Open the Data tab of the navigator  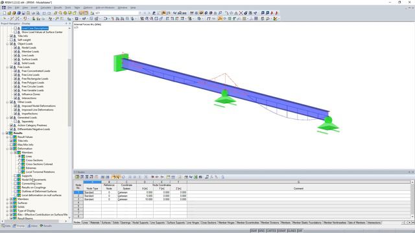pos(6,226)
